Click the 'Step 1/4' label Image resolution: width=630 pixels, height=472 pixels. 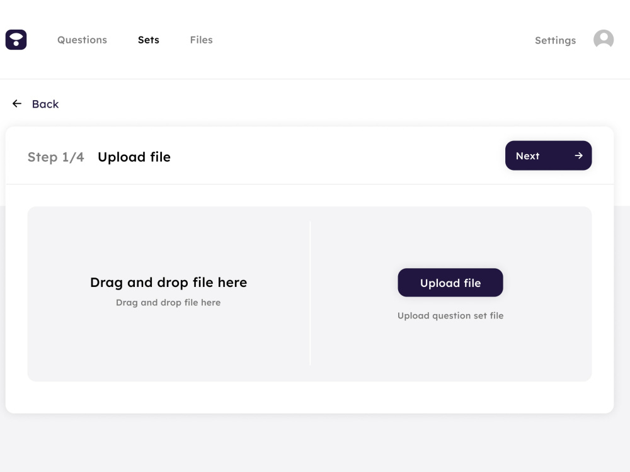pyautogui.click(x=56, y=157)
